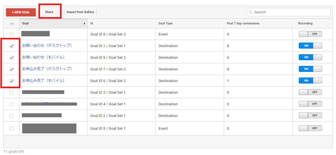Image resolution: width=336 pixels, height=155 pixels.
Task: Enable recording for Goal ID 8
Action: (x=310, y=34)
